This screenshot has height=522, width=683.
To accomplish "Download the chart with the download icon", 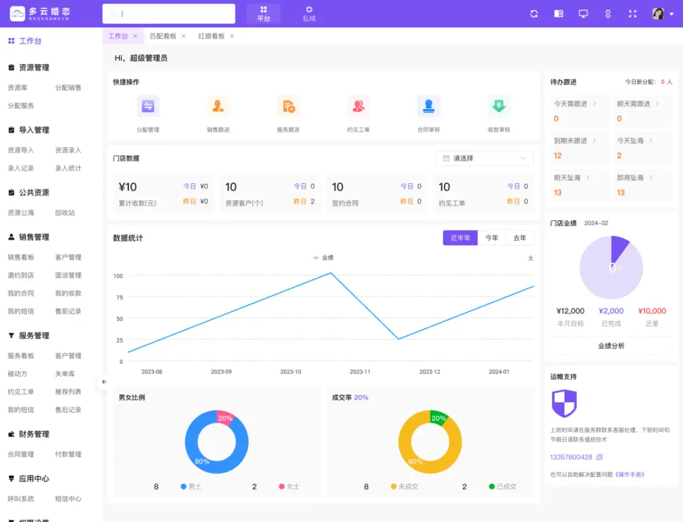I will point(531,258).
